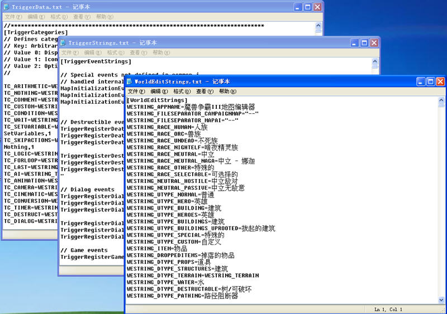This screenshot has width=447, height=314.
Task: Click the Notepad icon in WorldEditStrings.txt title bar
Action: (130, 81)
